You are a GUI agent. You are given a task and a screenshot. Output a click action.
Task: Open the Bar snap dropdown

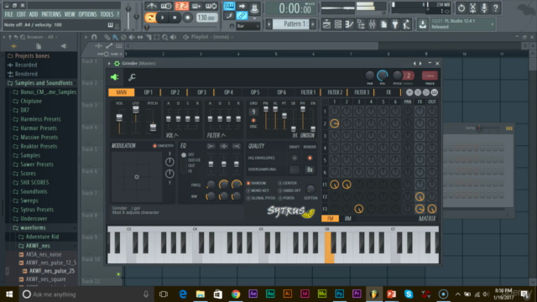(x=248, y=26)
